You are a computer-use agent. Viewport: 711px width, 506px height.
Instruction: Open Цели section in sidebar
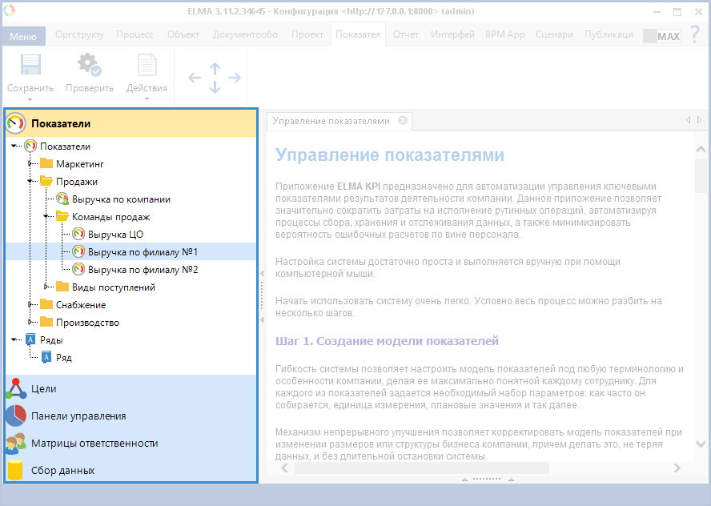[x=43, y=389]
